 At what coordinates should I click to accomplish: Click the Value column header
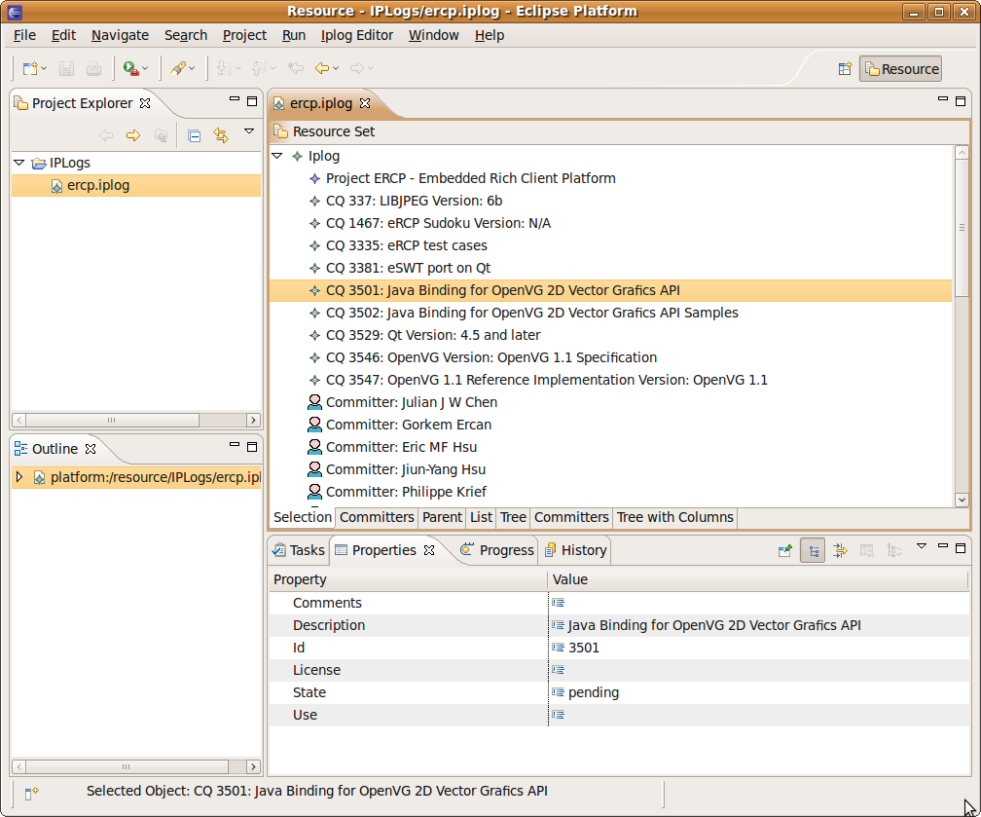click(758, 579)
